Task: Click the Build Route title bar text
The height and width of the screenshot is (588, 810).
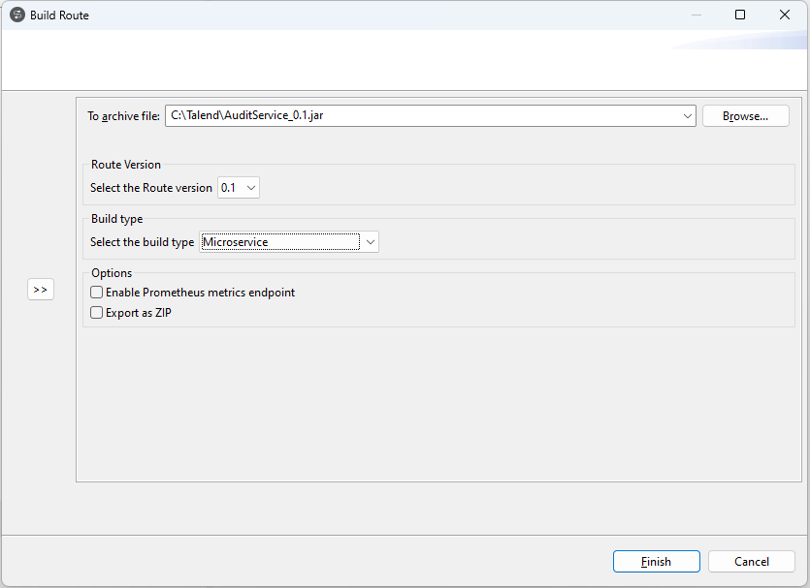Action: [59, 15]
